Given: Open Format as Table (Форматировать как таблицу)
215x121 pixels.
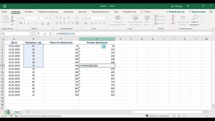Looking at the screenshot, I should coord(135,21).
